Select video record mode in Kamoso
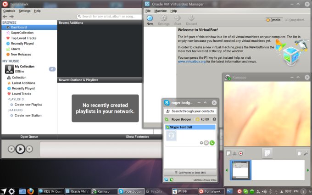Screen dimensions: 312x195 click(240, 153)
